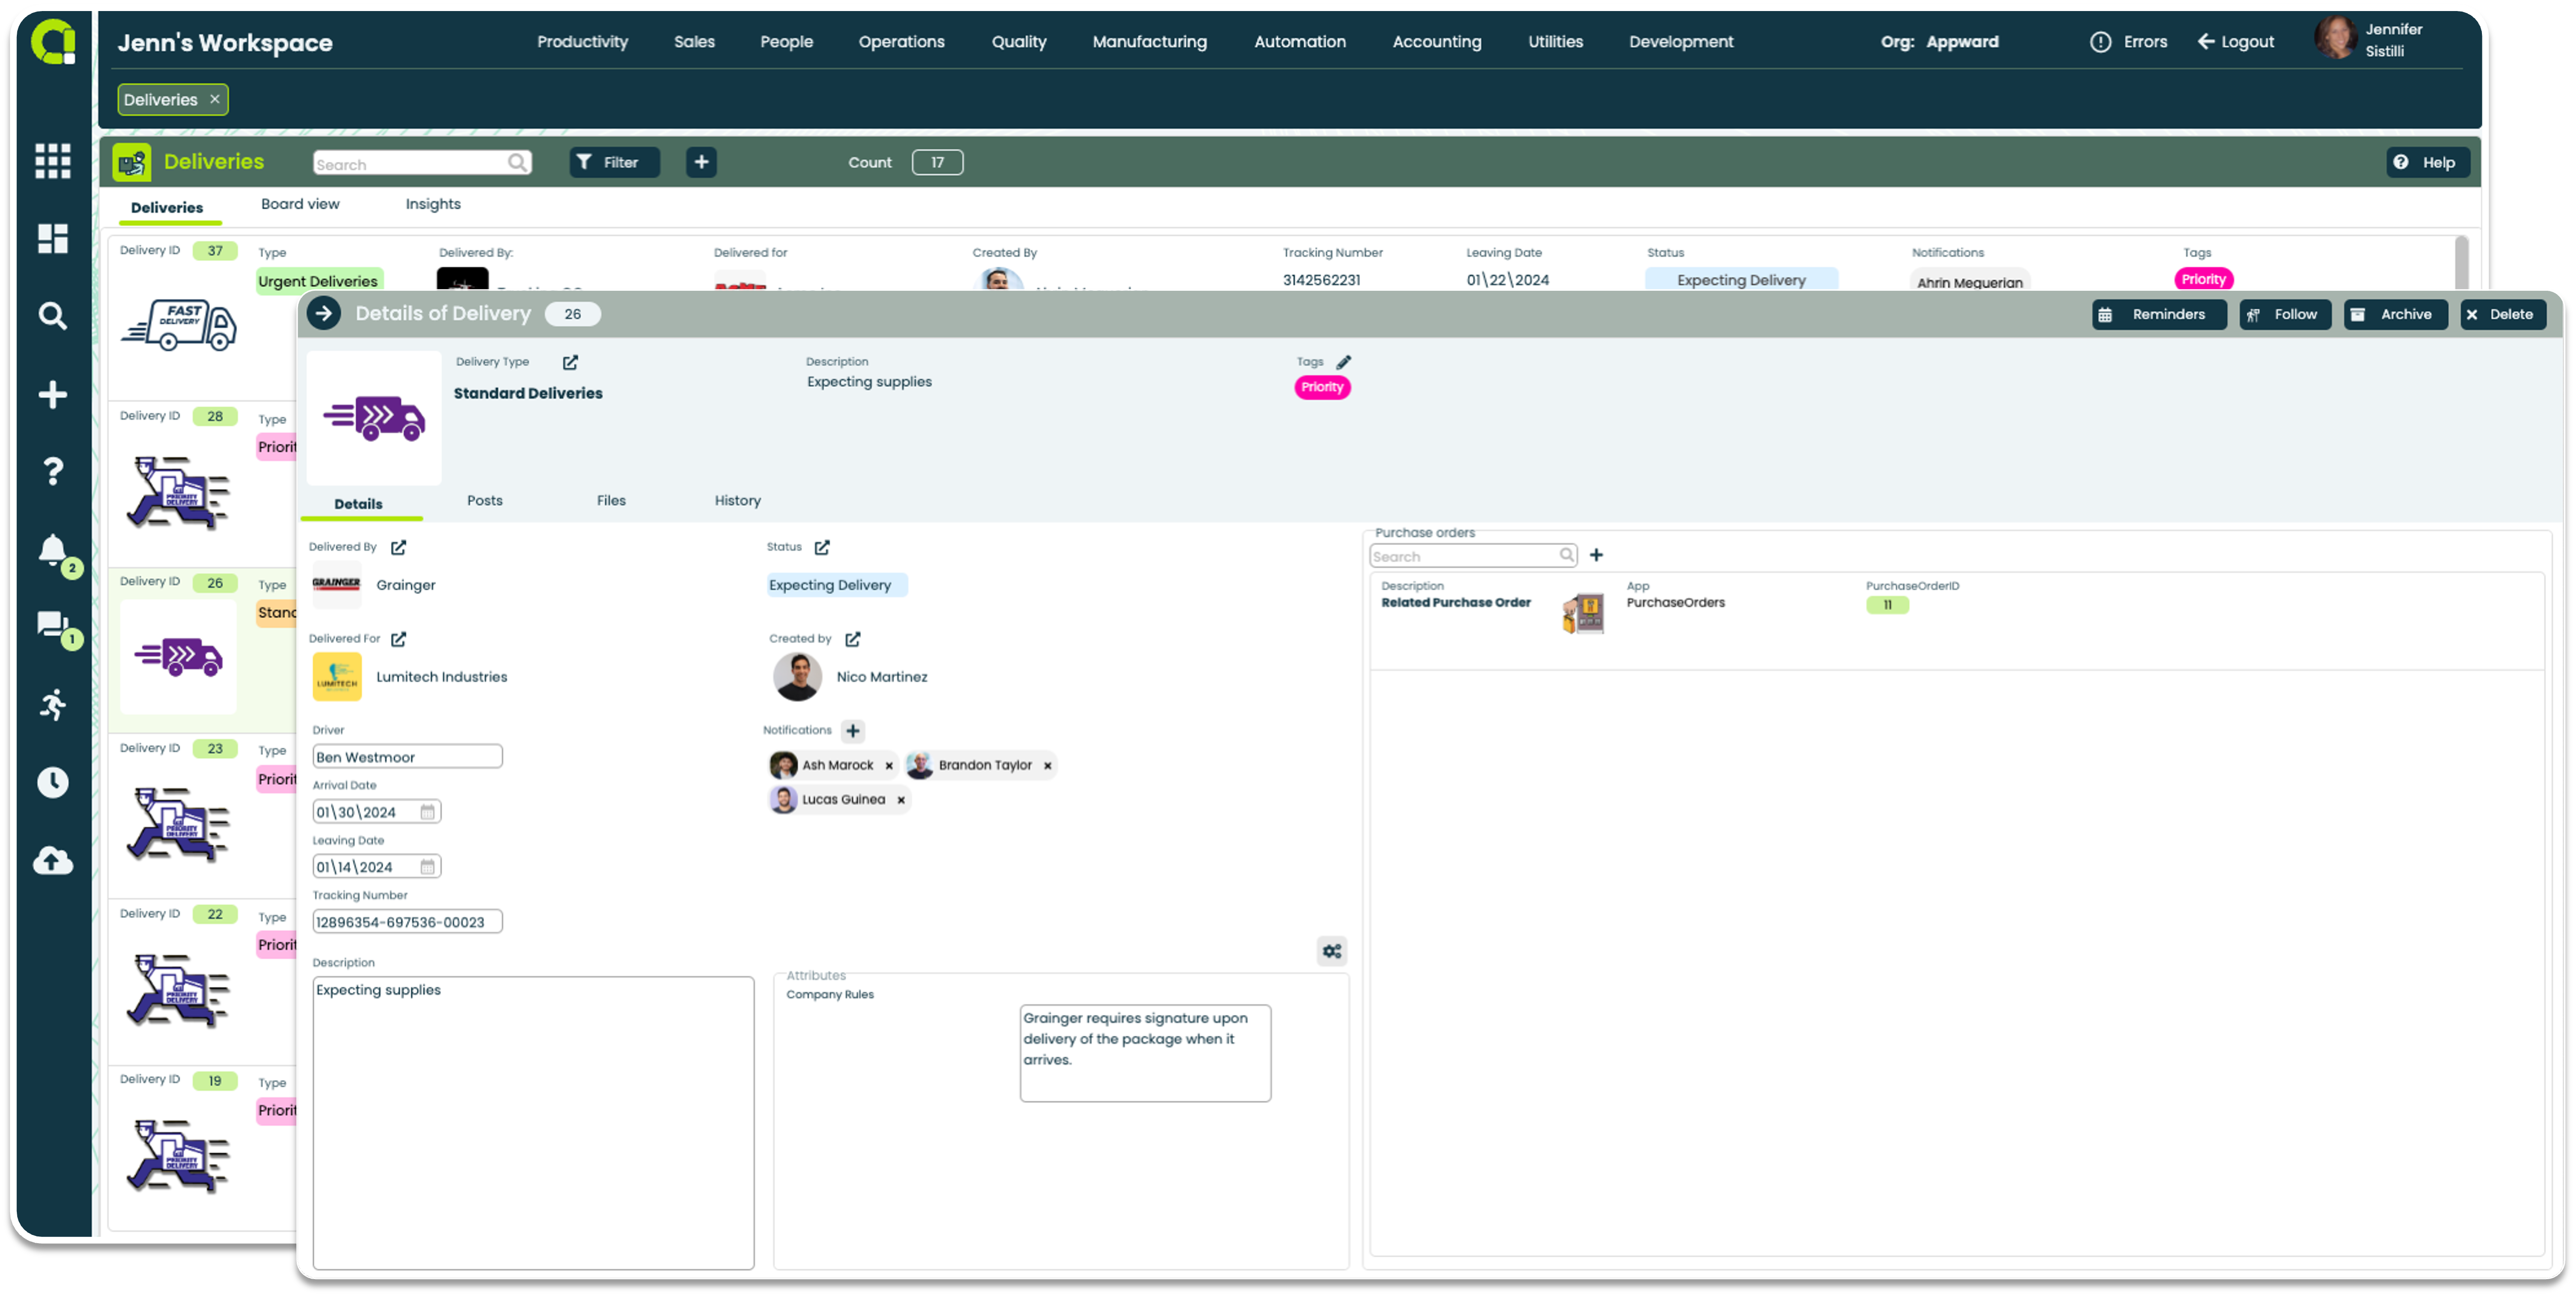Remove Ash Marock from notifications

click(x=888, y=766)
